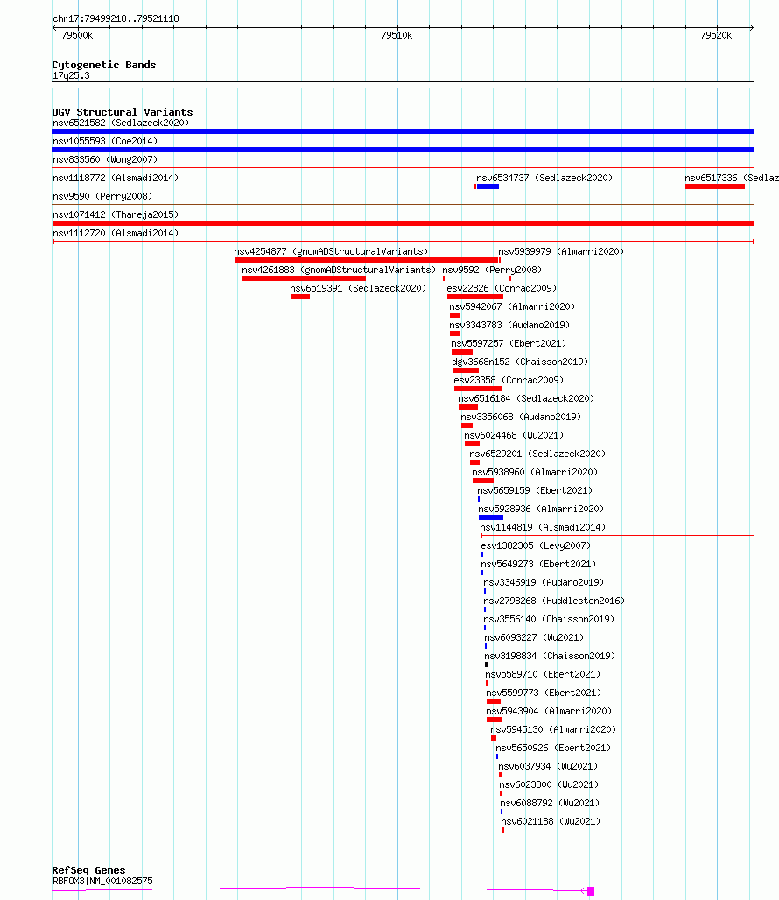Open nsv4254877 (gnomADStructuralVariants) label
This screenshot has height=900, width=779.
pos(331,251)
